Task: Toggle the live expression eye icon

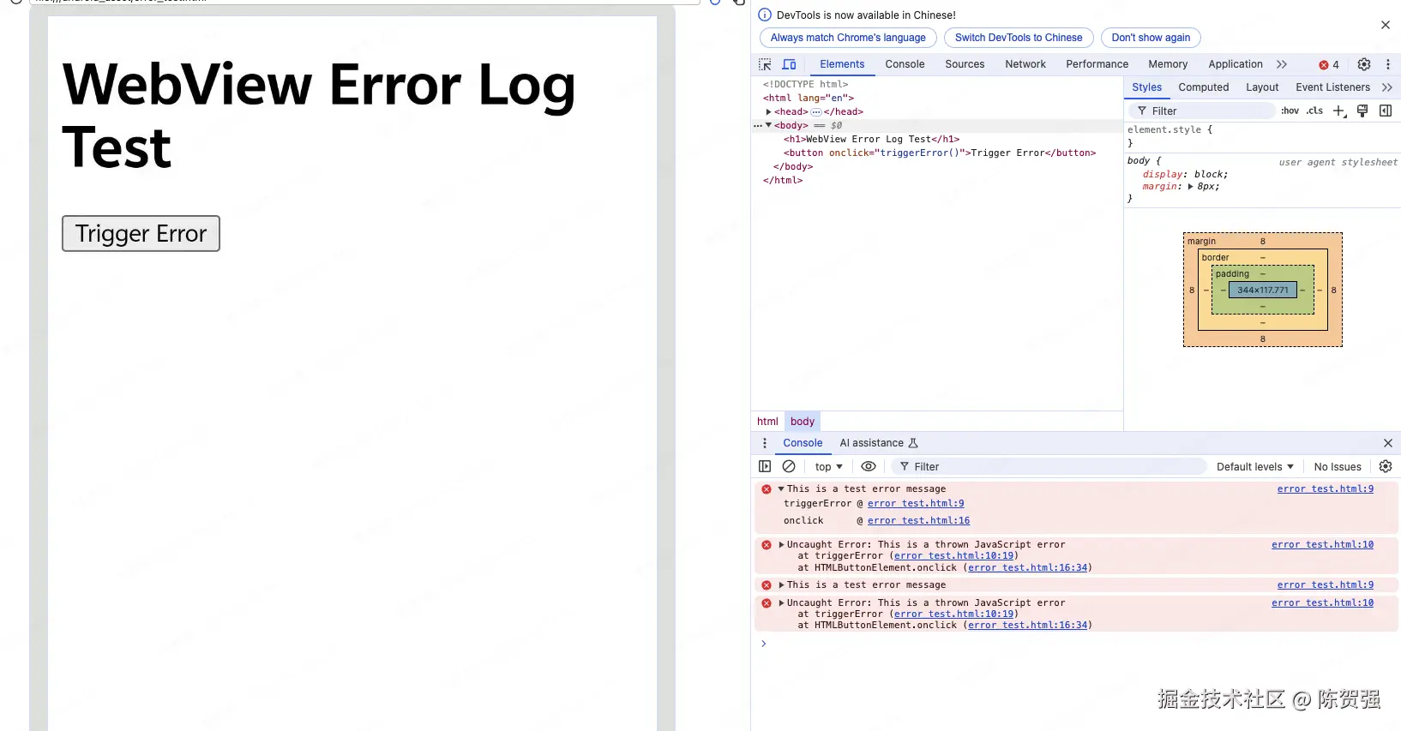Action: point(869,466)
